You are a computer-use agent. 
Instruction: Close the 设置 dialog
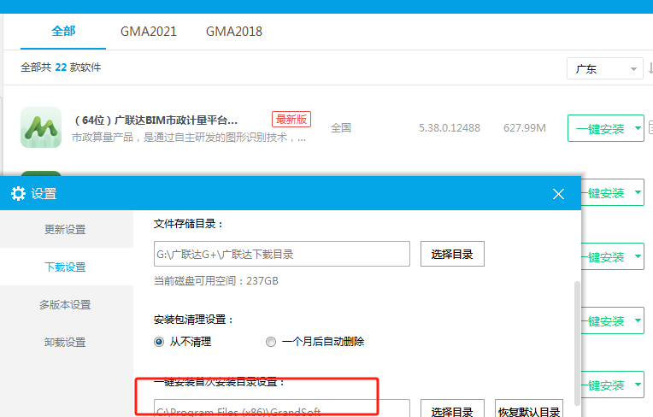point(558,194)
